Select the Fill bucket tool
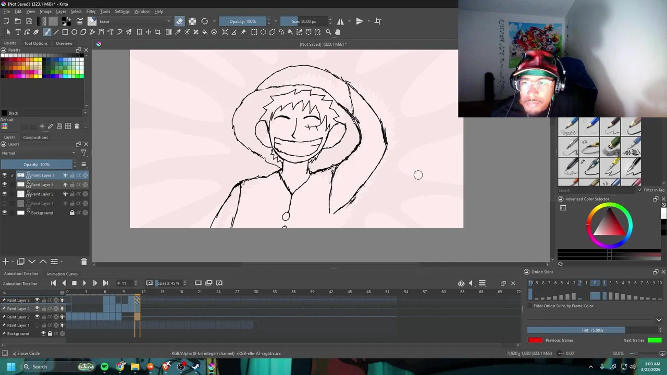The image size is (667, 375). (205, 32)
